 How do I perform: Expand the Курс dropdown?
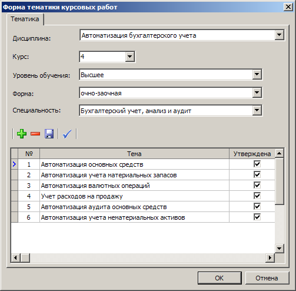(x=129, y=57)
